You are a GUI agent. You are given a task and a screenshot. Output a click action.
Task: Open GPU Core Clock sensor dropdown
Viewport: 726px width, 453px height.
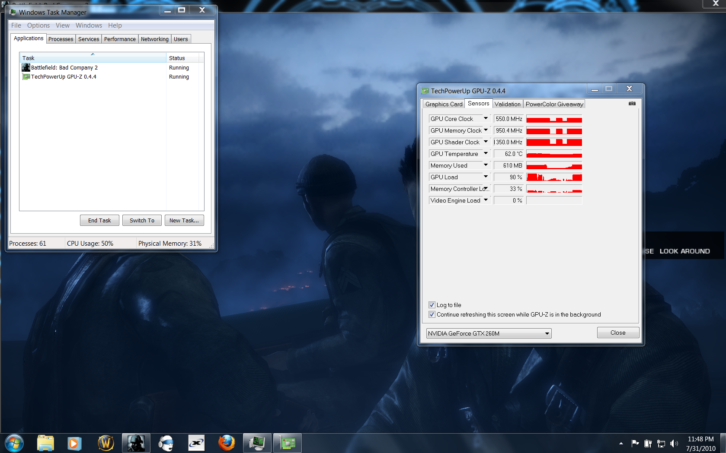[486, 119]
